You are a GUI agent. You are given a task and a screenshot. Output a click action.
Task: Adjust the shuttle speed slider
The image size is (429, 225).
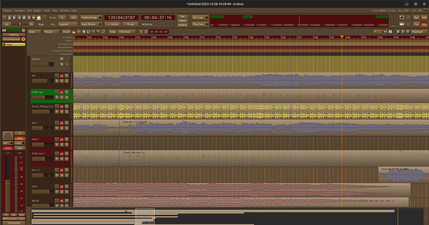coord(20,24)
